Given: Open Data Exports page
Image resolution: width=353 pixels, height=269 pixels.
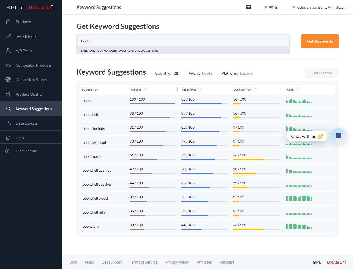Looking at the screenshot, I should 31,123.
